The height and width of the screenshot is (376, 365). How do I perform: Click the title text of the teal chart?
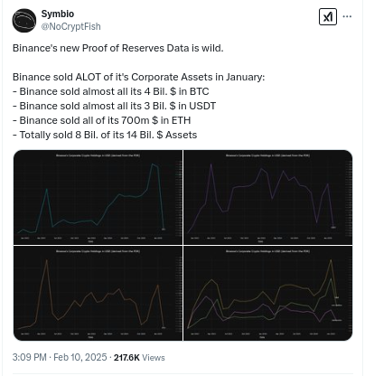pos(98,155)
